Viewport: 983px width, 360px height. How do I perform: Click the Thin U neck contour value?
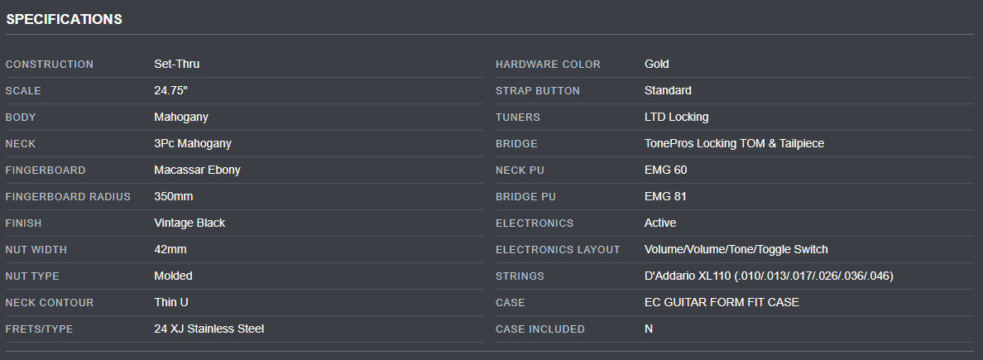point(170,302)
